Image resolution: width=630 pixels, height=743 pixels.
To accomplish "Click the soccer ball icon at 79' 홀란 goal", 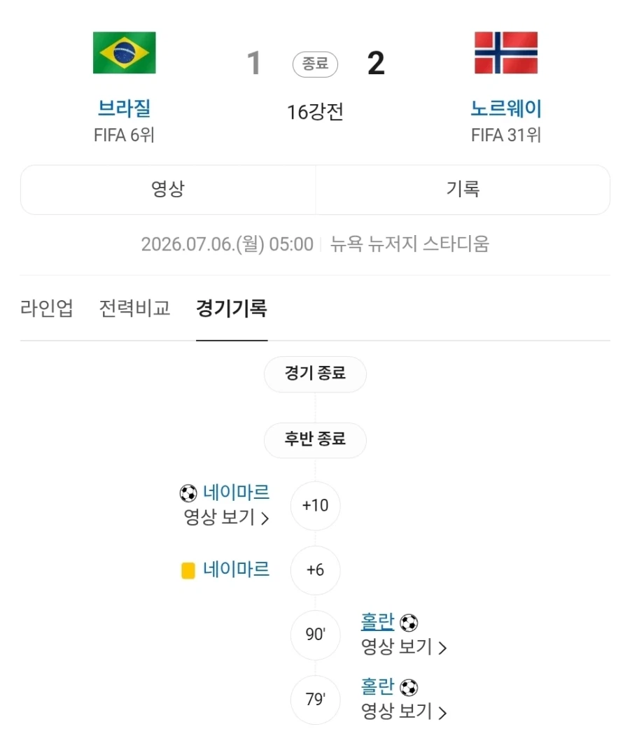I will (409, 687).
